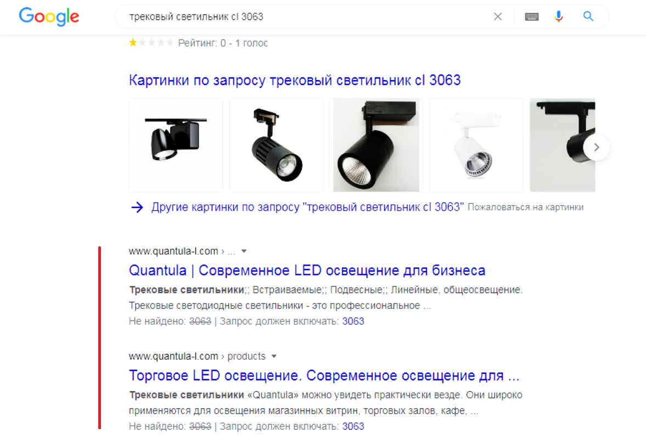This screenshot has height=439, width=646.
Task: Expand dropdown next to first quantula-l.com URL
Action: click(x=244, y=251)
